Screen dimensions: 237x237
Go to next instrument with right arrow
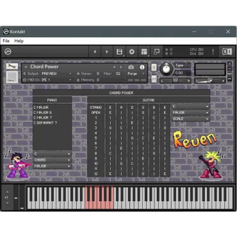tap(107, 51)
